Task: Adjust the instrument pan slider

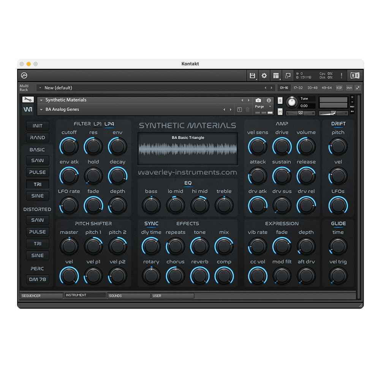Action: click(301, 113)
